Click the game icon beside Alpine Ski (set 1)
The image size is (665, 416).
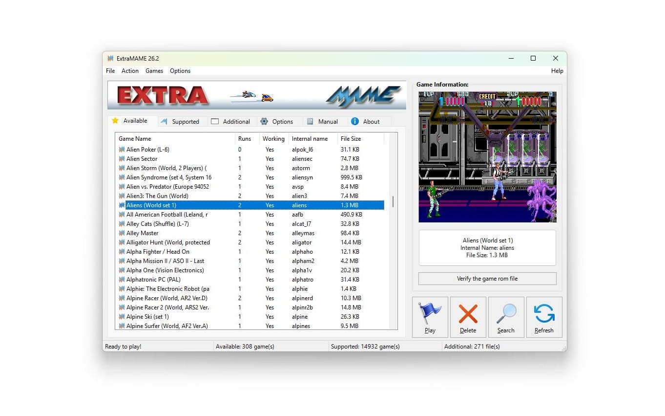pyautogui.click(x=122, y=317)
